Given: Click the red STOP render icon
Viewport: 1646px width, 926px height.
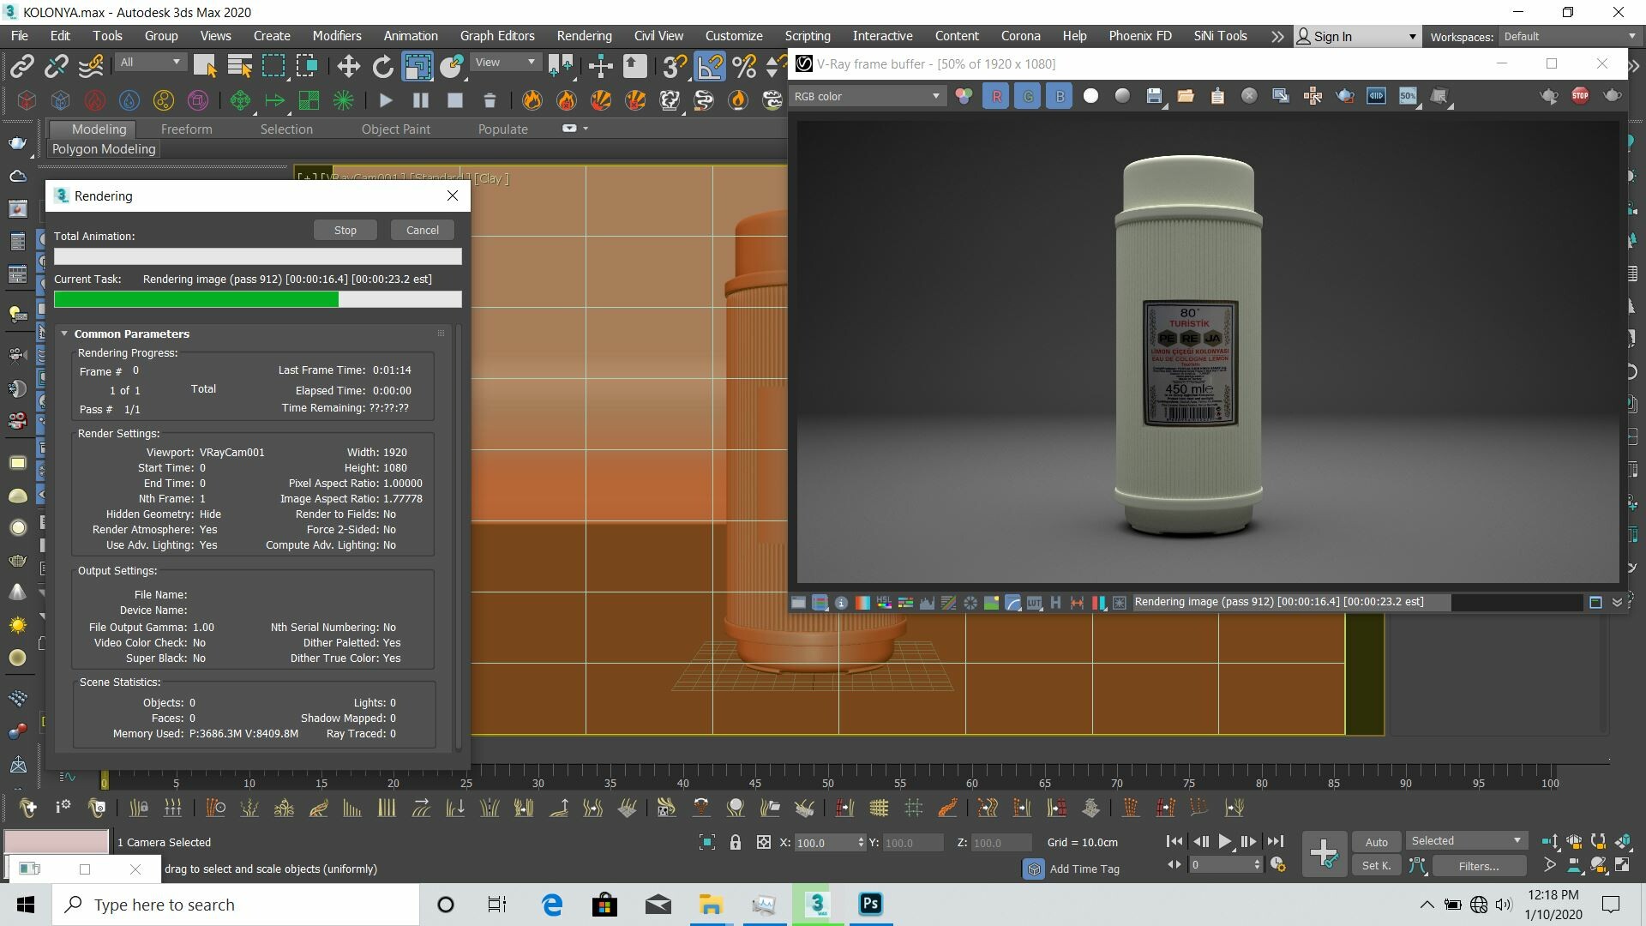Looking at the screenshot, I should click(x=1580, y=96).
